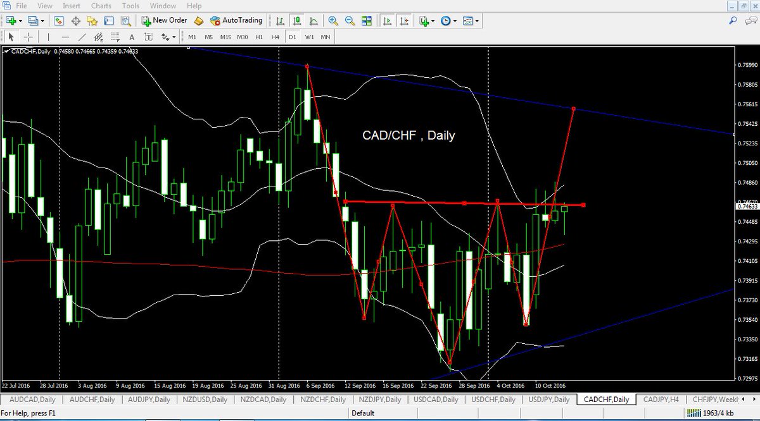Image resolution: width=760 pixels, height=421 pixels.
Task: Select the Text Label tool
Action: coord(148,37)
